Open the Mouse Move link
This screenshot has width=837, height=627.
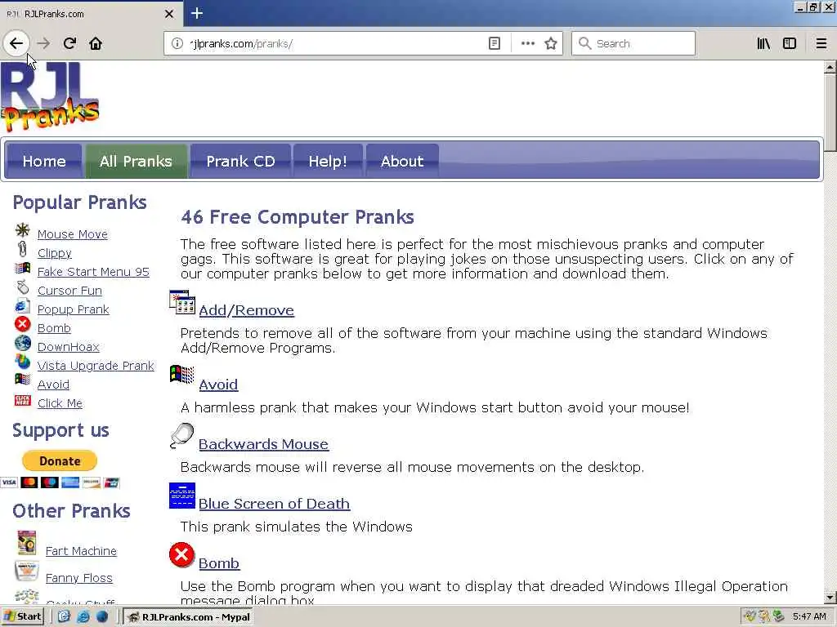point(73,234)
